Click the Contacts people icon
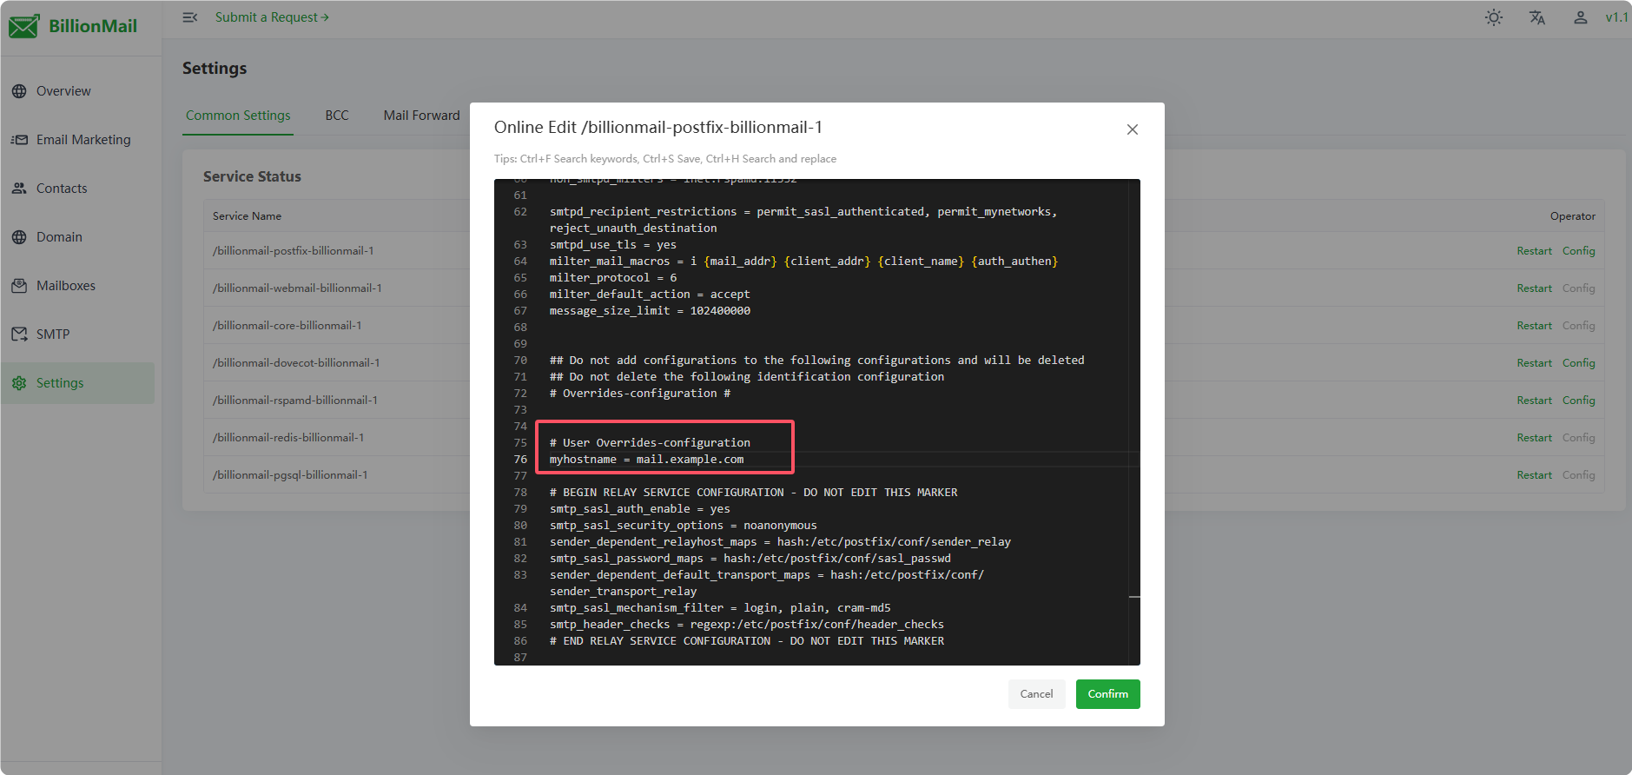 (19, 189)
